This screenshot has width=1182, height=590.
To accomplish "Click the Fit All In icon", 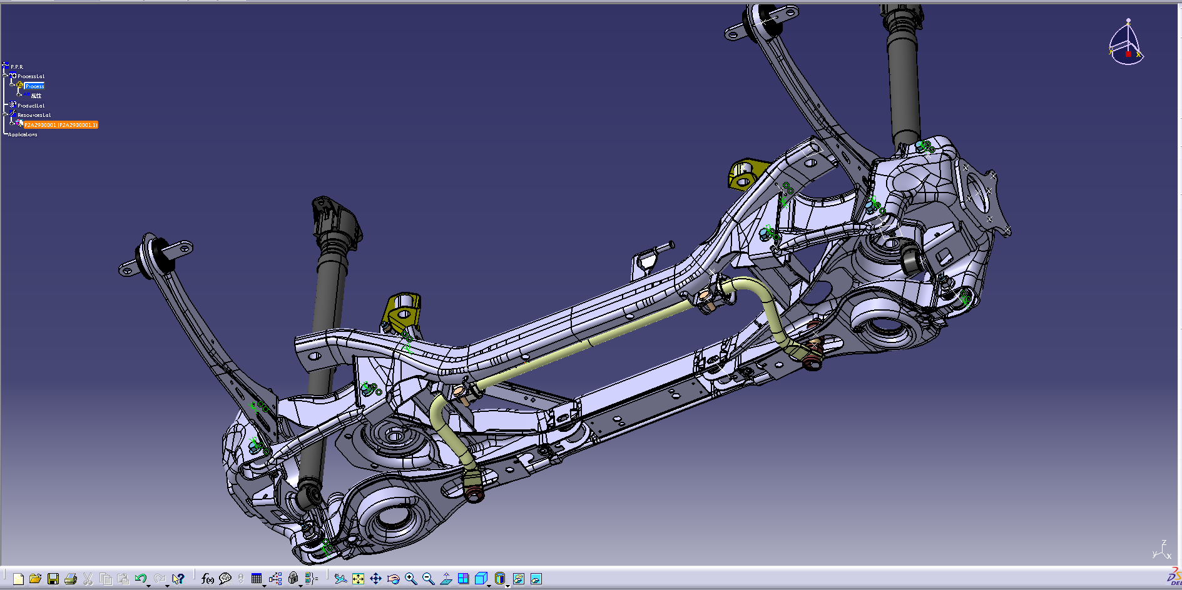I will tap(358, 579).
